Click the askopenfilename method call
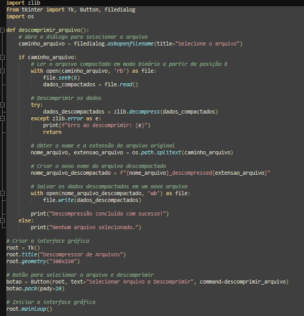The width and height of the screenshot is (304, 316). [130, 44]
